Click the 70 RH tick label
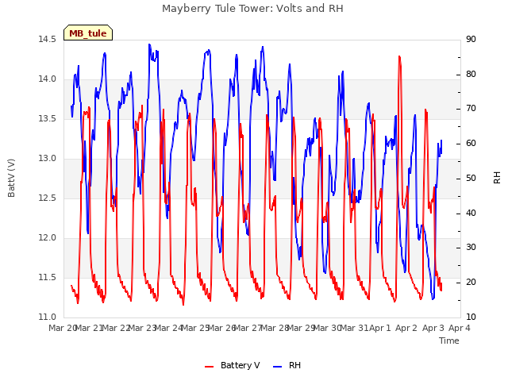This screenshot has height=381, width=508. (471, 109)
